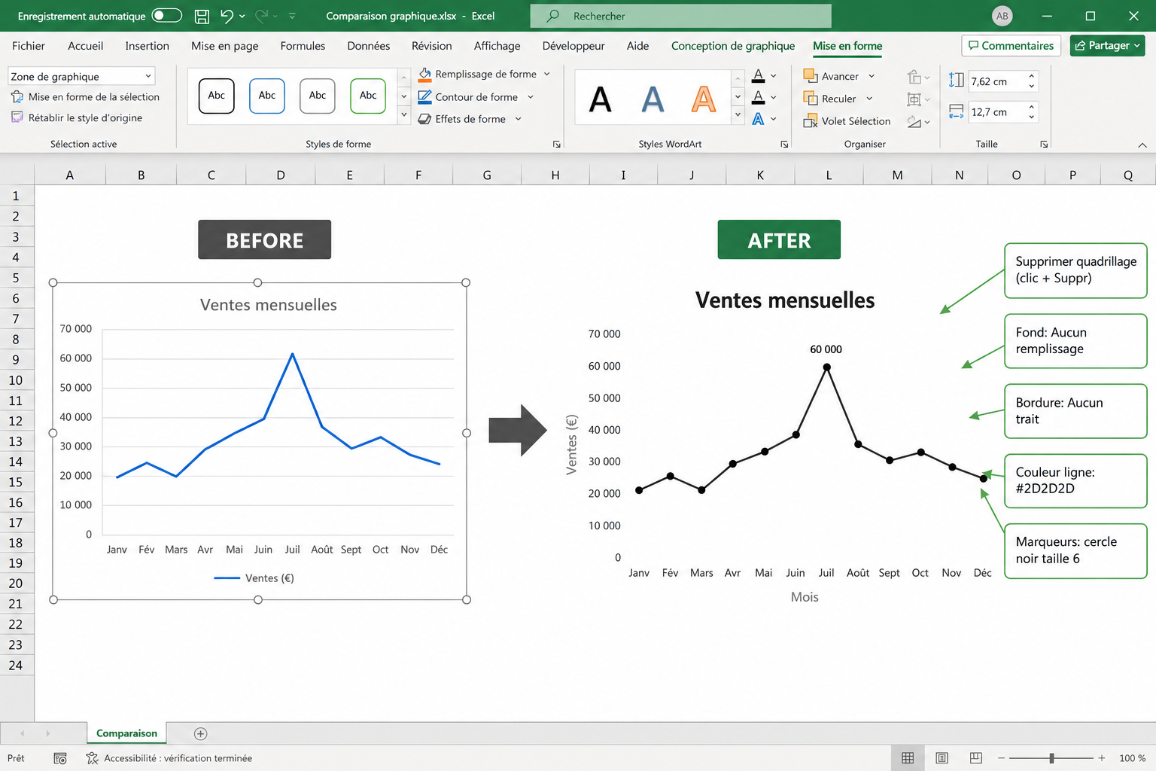This screenshot has height=771, width=1156.
Task: Select the blue WordArt A style
Action: pyautogui.click(x=653, y=99)
